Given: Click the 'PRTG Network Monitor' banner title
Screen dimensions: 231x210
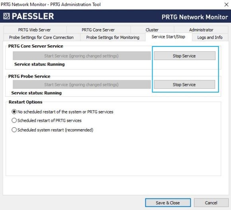Looking at the screenshot, I should tap(195, 17).
